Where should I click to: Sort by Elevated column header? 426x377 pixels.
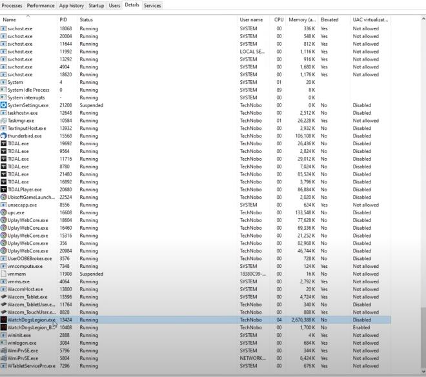[x=334, y=20]
